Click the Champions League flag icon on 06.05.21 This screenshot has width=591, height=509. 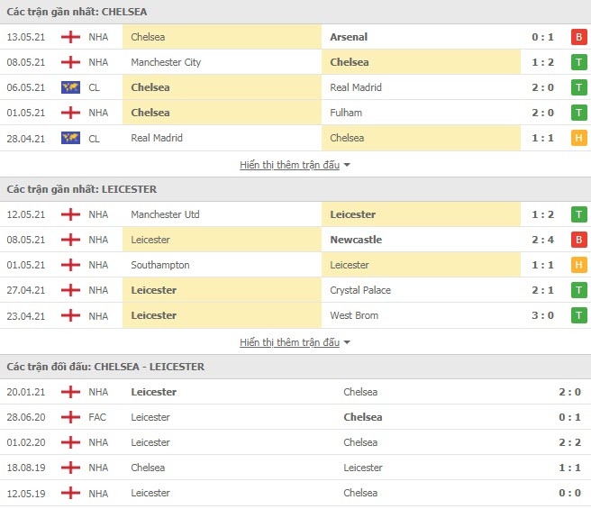[70, 87]
